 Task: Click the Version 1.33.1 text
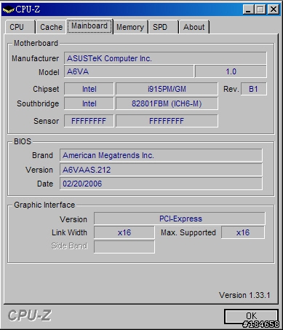click(244, 295)
